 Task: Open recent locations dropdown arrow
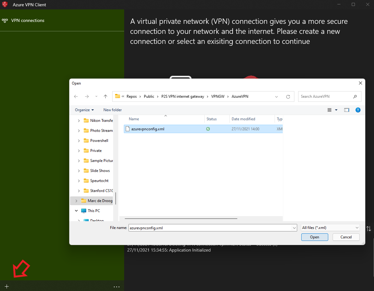pyautogui.click(x=96, y=96)
